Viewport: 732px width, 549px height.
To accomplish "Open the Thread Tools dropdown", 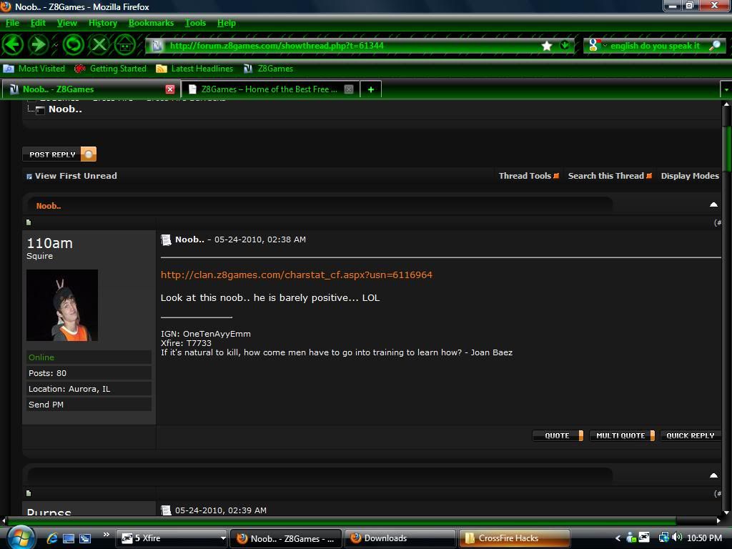I will (x=528, y=176).
